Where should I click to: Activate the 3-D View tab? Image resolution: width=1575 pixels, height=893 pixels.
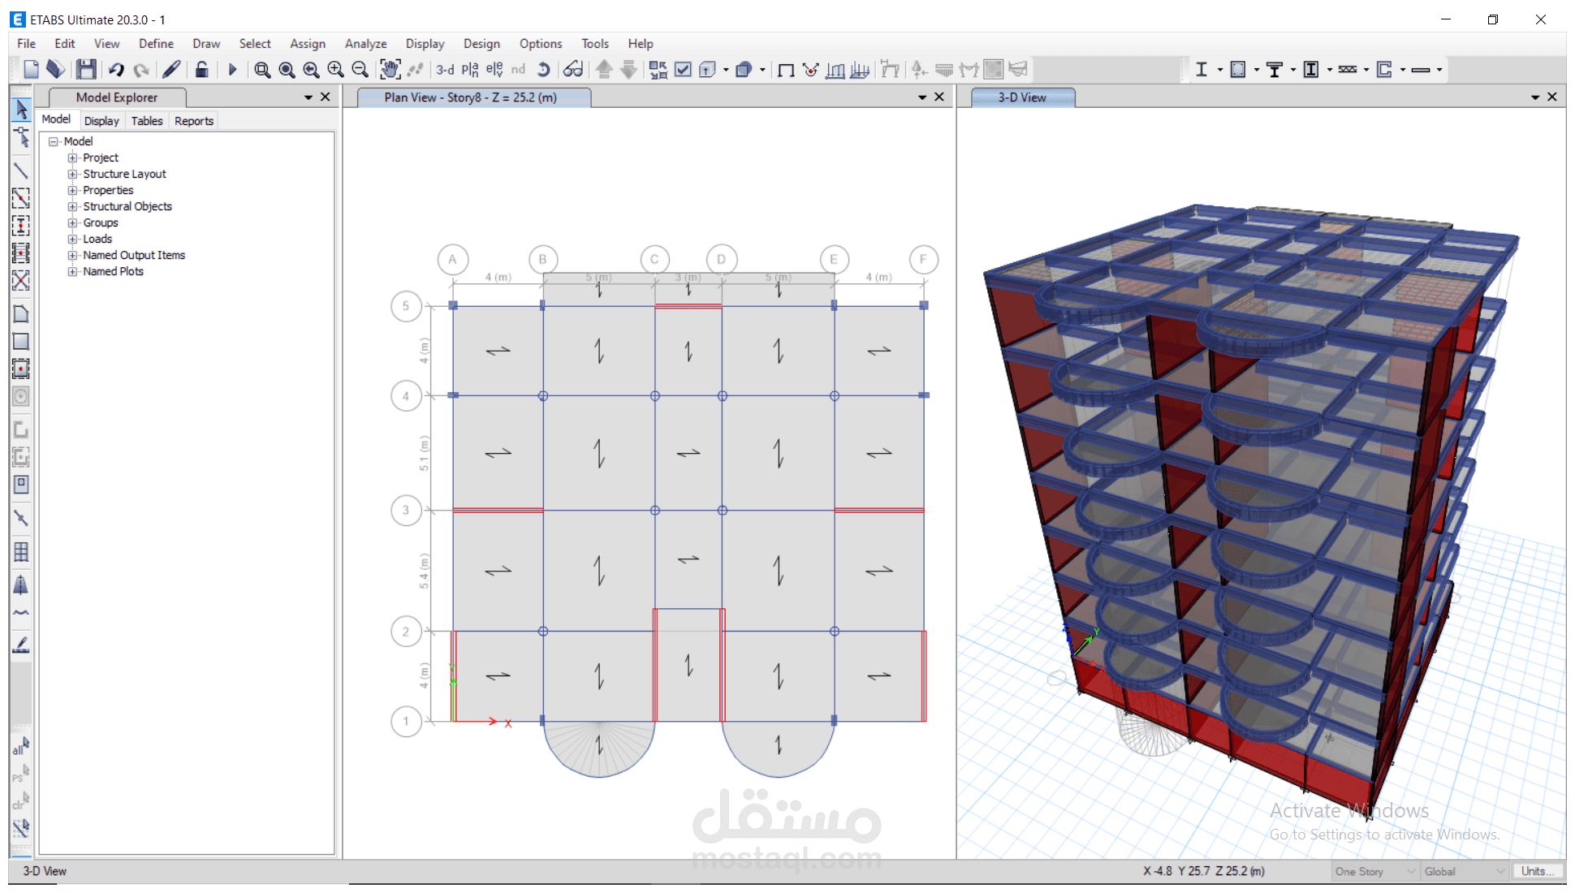point(1023,97)
